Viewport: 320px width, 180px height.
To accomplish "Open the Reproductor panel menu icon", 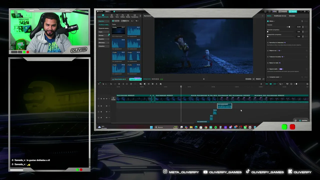I will coord(262,16).
